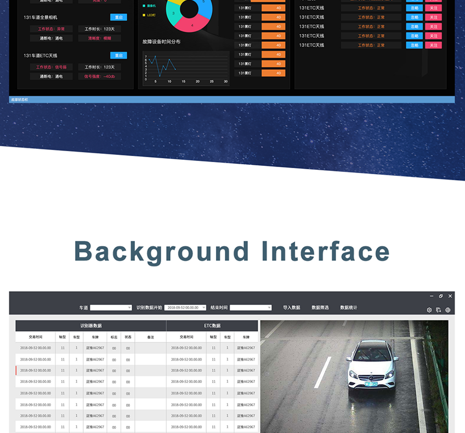Click the pink donut chart segment
This screenshot has height=433, width=465.
192,25
